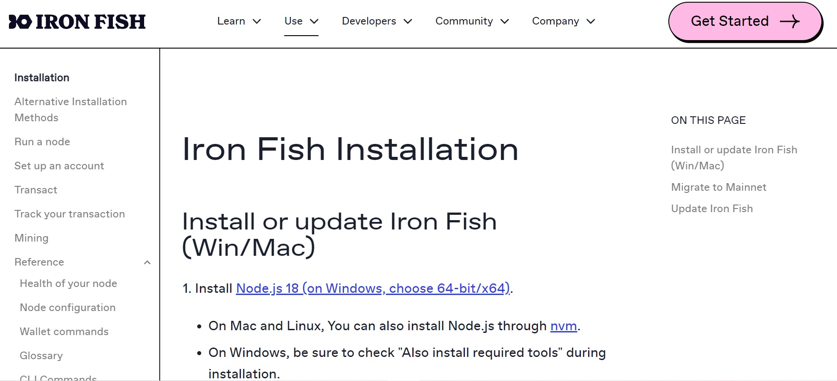This screenshot has height=381, width=837.
Task: Open the Learn dropdown menu
Action: pyautogui.click(x=239, y=21)
